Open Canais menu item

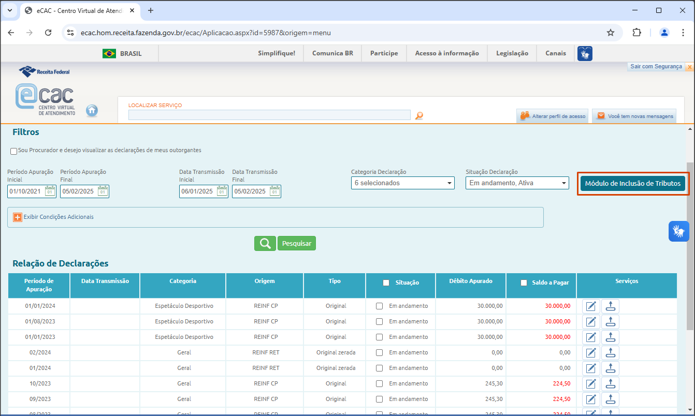pos(556,53)
